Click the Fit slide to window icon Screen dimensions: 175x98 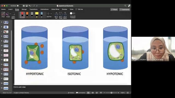(128, 93)
